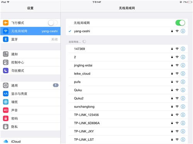Toggle Airplane Mode switch on
The width and height of the screenshot is (193, 144).
coord(53,23)
